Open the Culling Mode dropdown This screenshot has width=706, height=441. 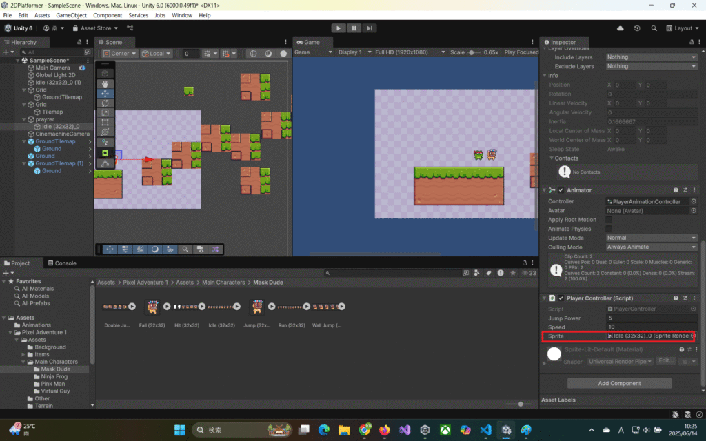[651, 247]
